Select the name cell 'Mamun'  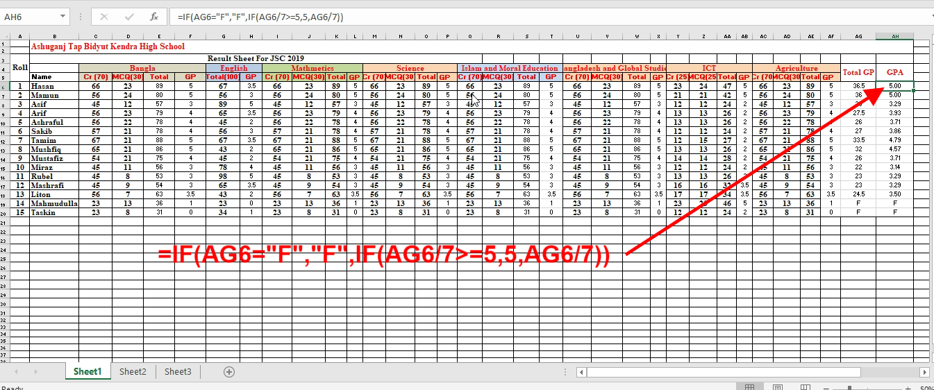pyautogui.click(x=54, y=95)
